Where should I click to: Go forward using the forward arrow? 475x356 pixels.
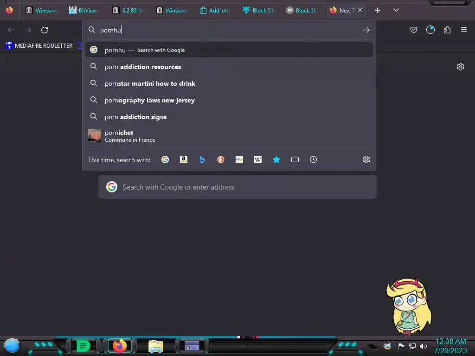tap(28, 30)
